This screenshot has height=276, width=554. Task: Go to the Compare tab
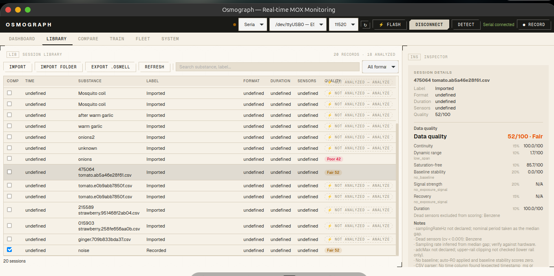(x=88, y=39)
